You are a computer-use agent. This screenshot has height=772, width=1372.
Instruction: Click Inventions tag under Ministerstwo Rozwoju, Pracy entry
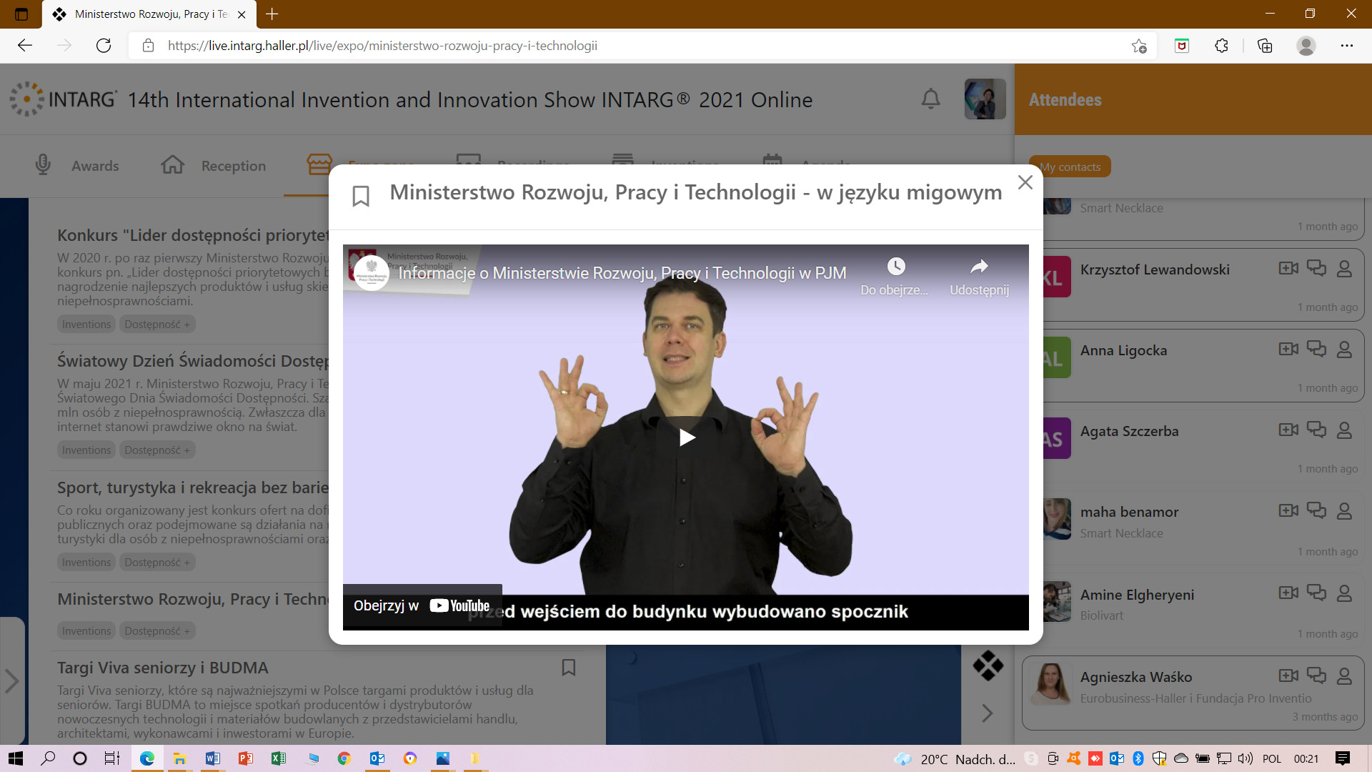pyautogui.click(x=86, y=631)
